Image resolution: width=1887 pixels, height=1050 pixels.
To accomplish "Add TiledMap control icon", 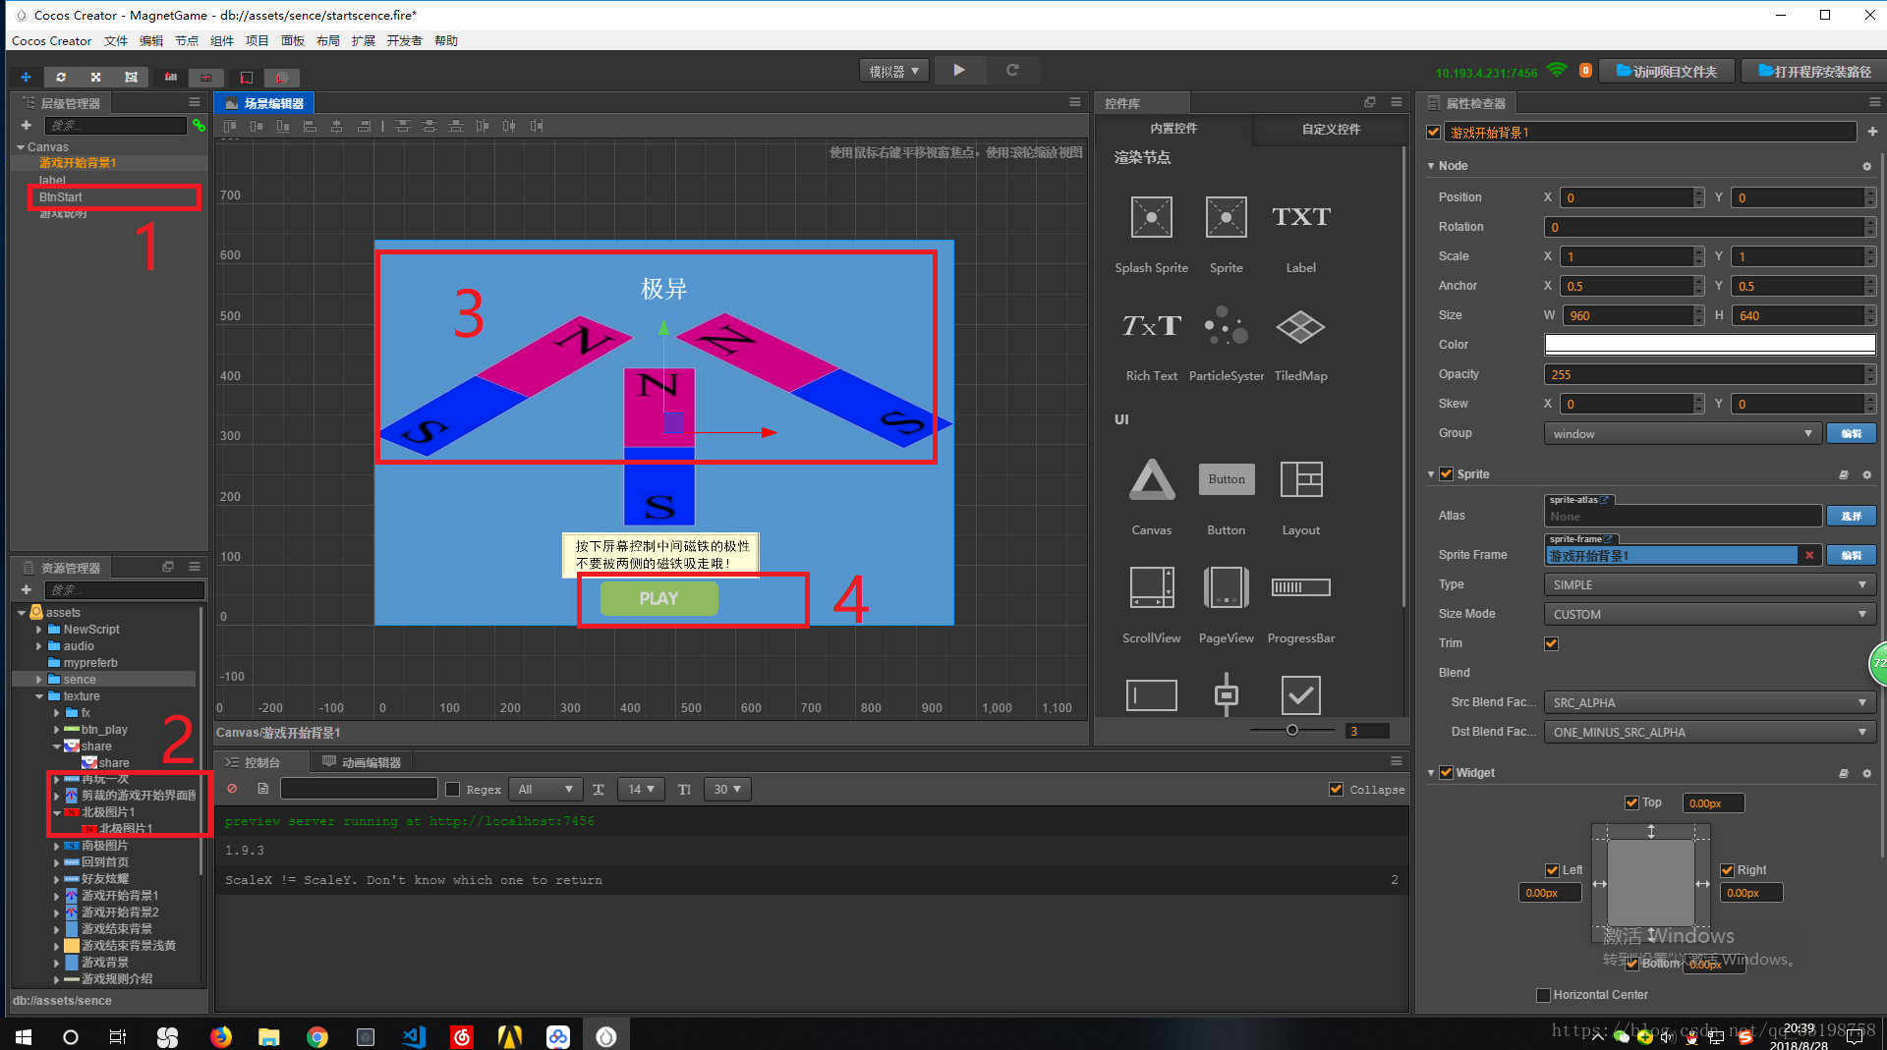I will coord(1300,326).
